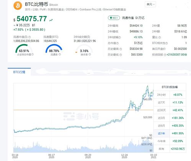Click the +2163.96万 all-time gain value
This screenshot has width=191, height=161.
point(178,149)
